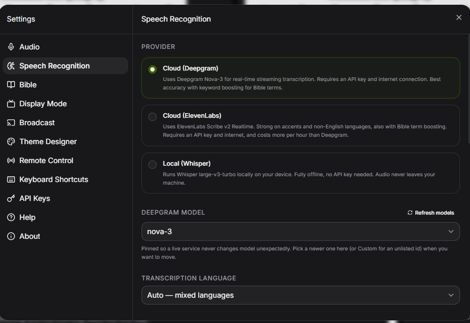Screen dimensions: 470x323
Task: Switch to the Bible settings section
Action: 65,85
